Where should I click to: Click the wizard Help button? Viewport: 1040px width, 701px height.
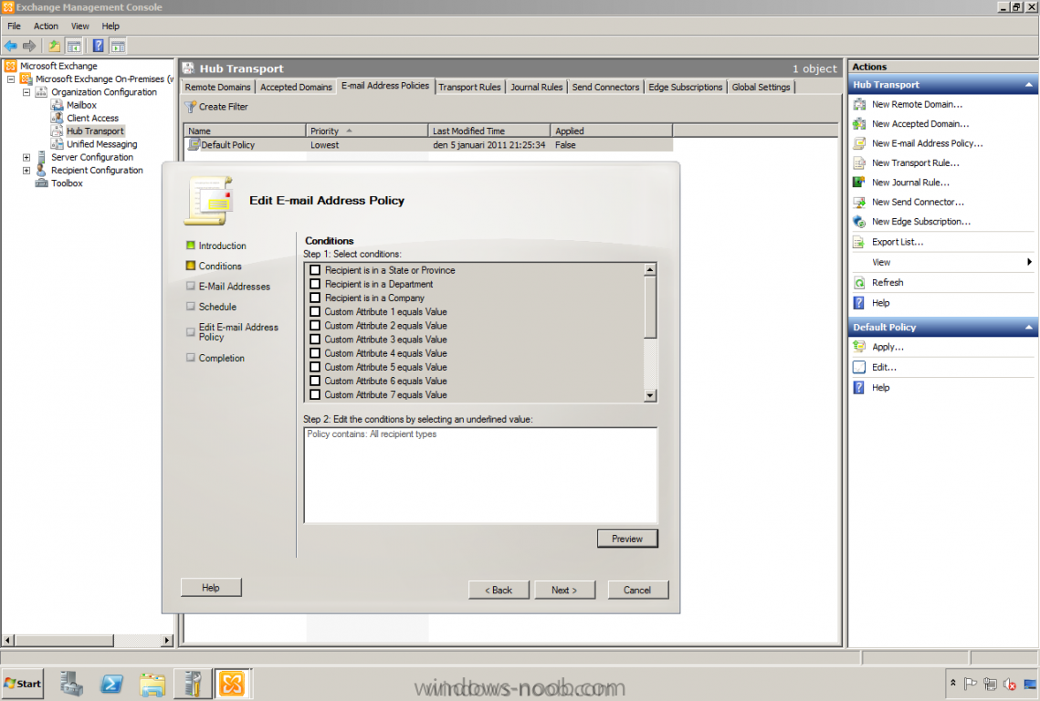pos(211,588)
